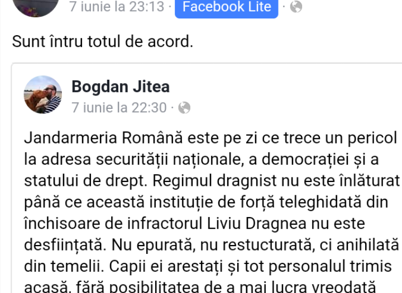Click the line starting 'desființată. Nu epurată'
402x293 pixels.
(212, 245)
